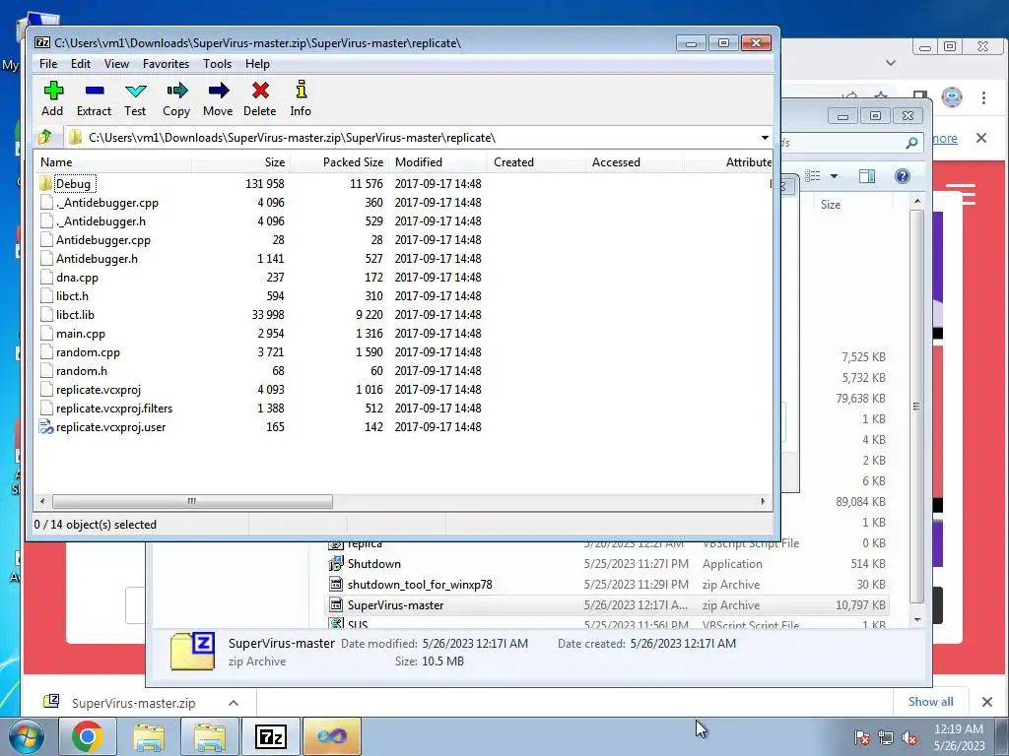Select shutdown_tool_for_winxp78 zip in Explorer

click(420, 585)
